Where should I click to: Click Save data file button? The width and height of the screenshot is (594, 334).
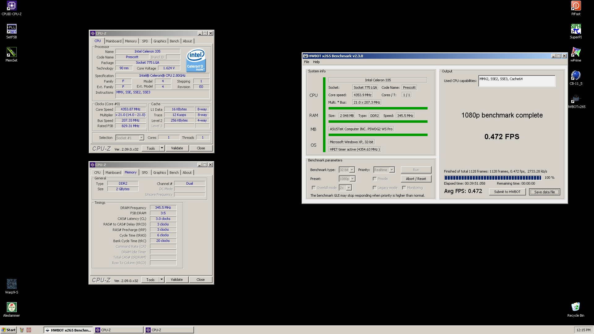544,192
